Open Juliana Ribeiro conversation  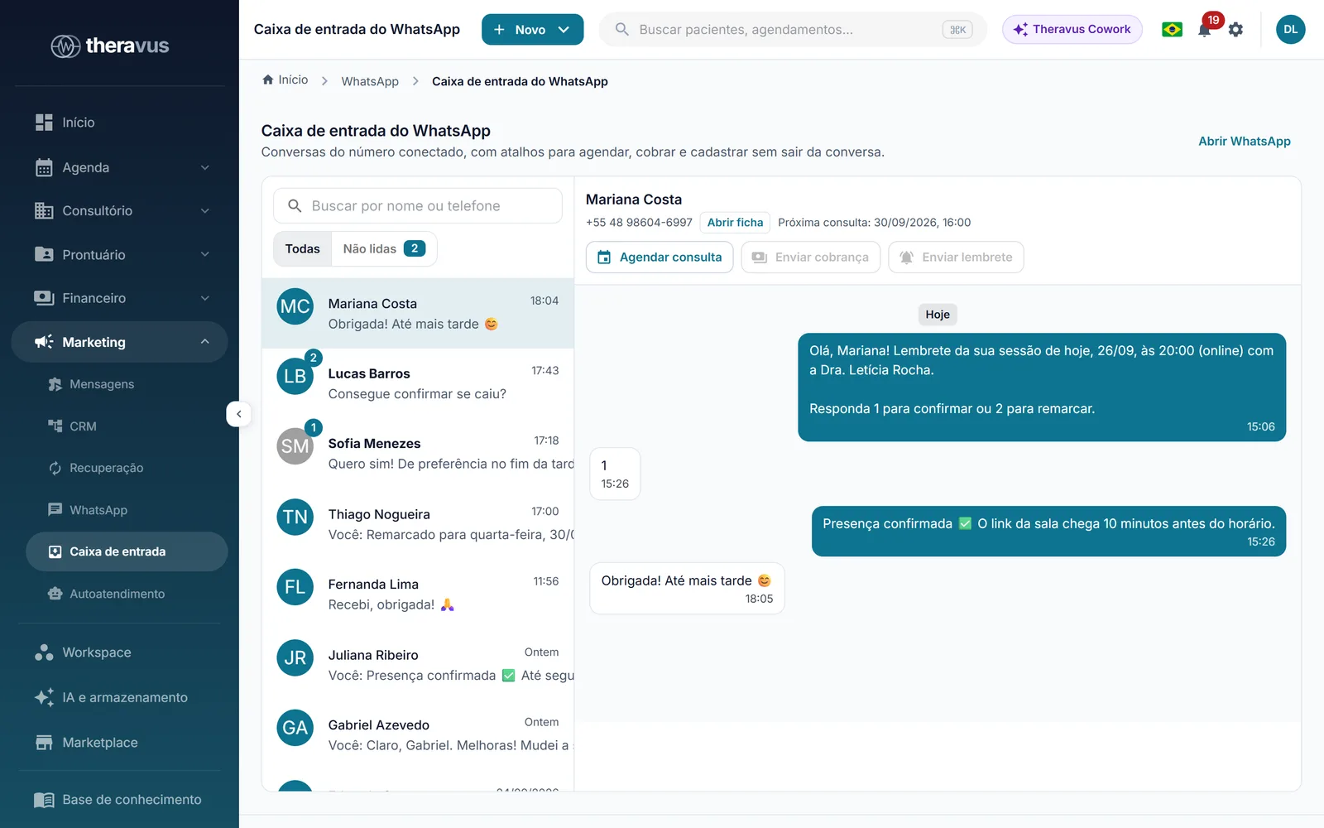pyautogui.click(x=418, y=664)
